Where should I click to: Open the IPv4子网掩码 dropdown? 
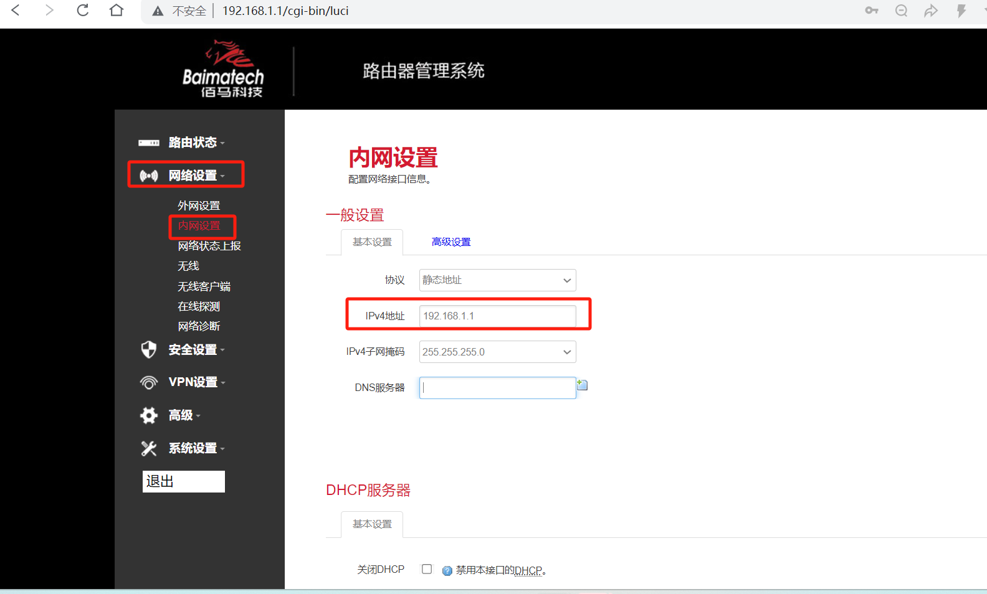(497, 352)
